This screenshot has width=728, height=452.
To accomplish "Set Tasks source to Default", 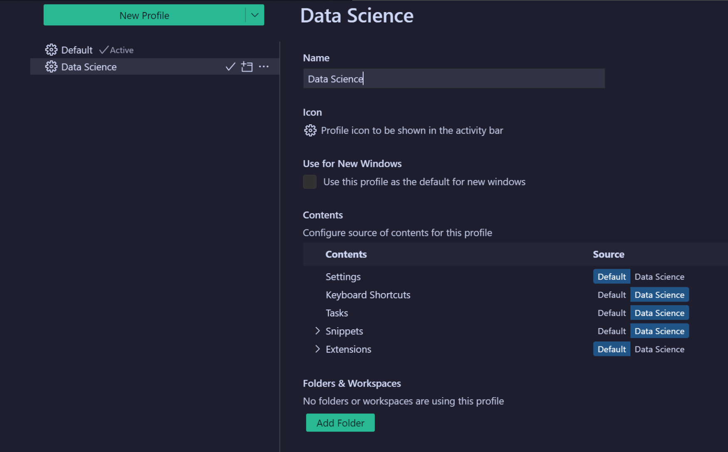I will point(612,313).
